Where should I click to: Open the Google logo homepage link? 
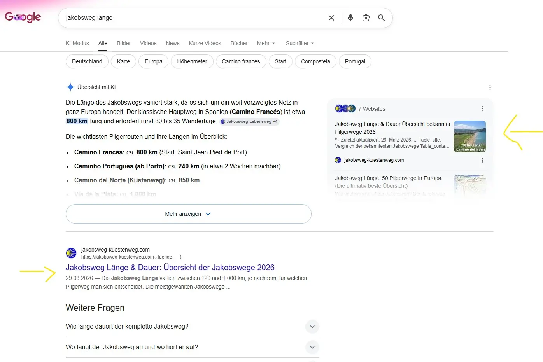click(23, 17)
